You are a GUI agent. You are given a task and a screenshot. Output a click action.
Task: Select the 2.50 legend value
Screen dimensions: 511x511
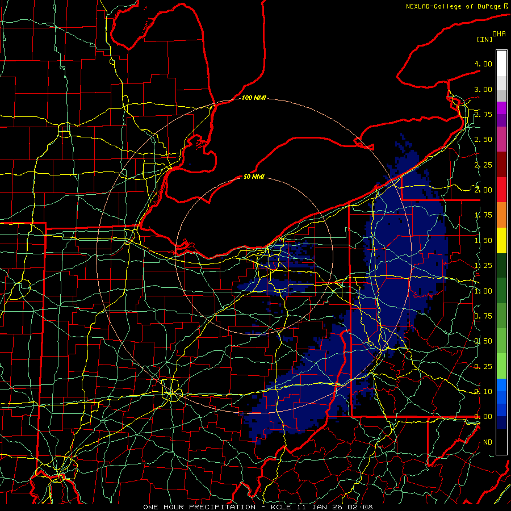(483, 140)
